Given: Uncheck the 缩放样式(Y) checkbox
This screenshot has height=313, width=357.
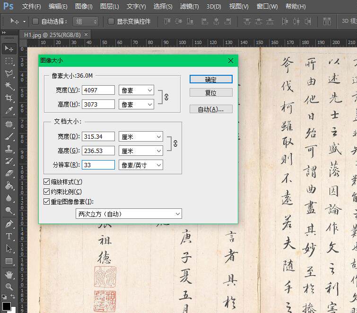Looking at the screenshot, I should point(46,182).
